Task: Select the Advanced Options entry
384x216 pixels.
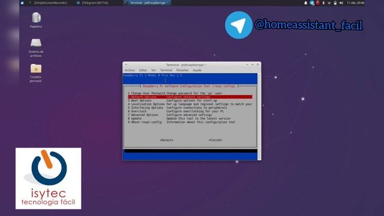Action: tap(190, 115)
